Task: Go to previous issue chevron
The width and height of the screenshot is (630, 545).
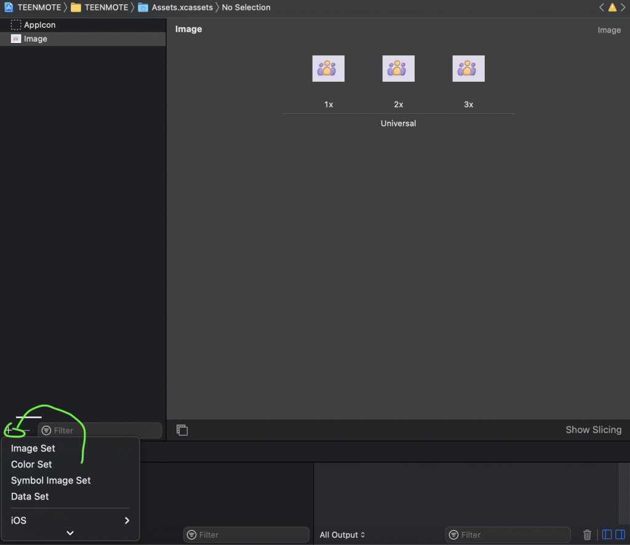Action: coord(602,7)
